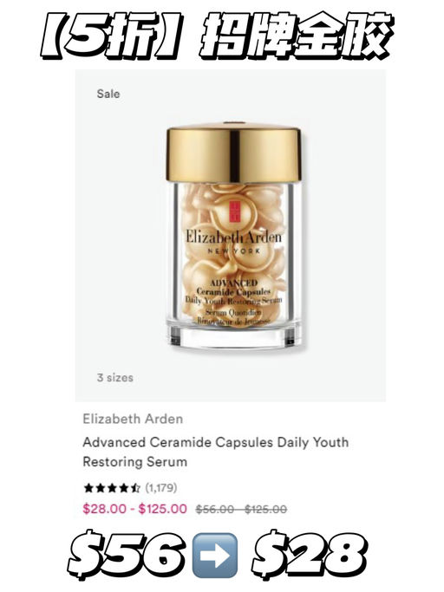Screen dimensions: 444x592
Task: Click the 招牌金胶 headline text
Action: (297, 37)
